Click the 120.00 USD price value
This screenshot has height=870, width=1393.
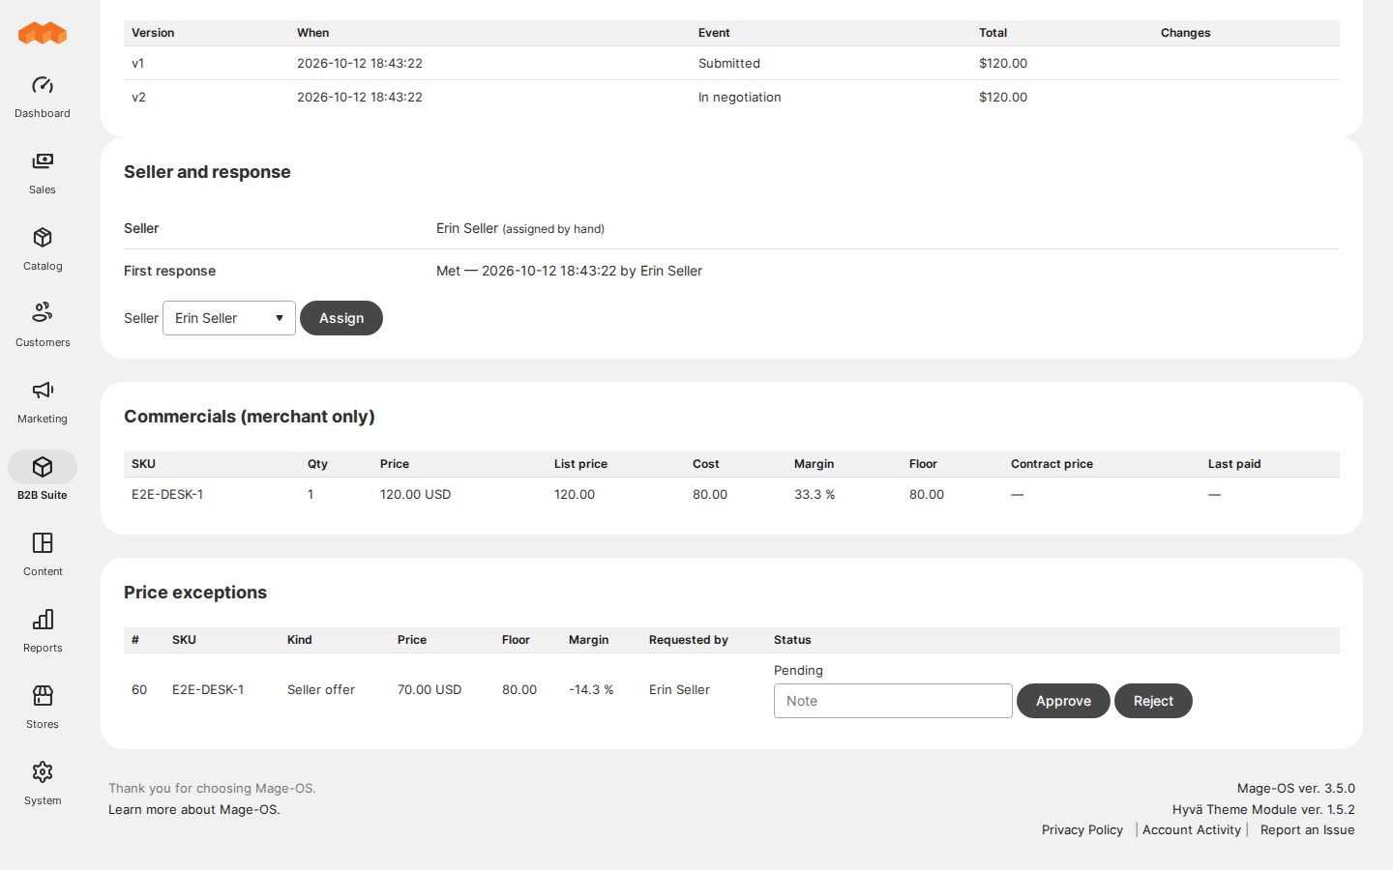(x=416, y=495)
